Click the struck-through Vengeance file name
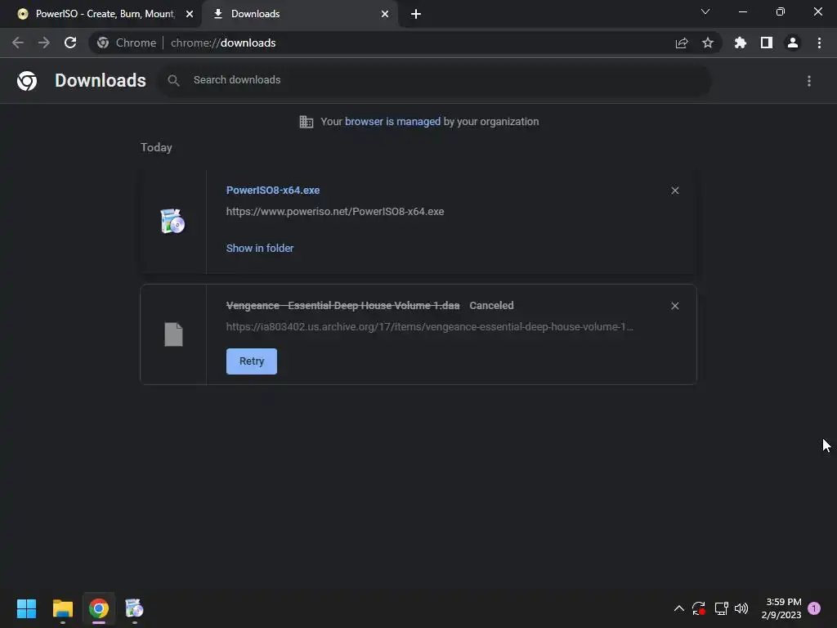837x628 pixels. [x=342, y=306]
